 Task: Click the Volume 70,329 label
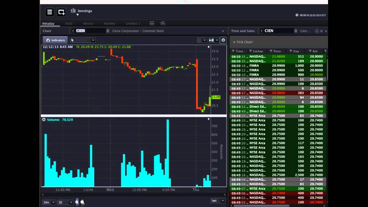pyautogui.click(x=60, y=120)
